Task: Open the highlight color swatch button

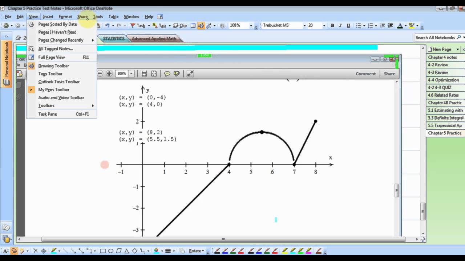Action: [x=411, y=25]
